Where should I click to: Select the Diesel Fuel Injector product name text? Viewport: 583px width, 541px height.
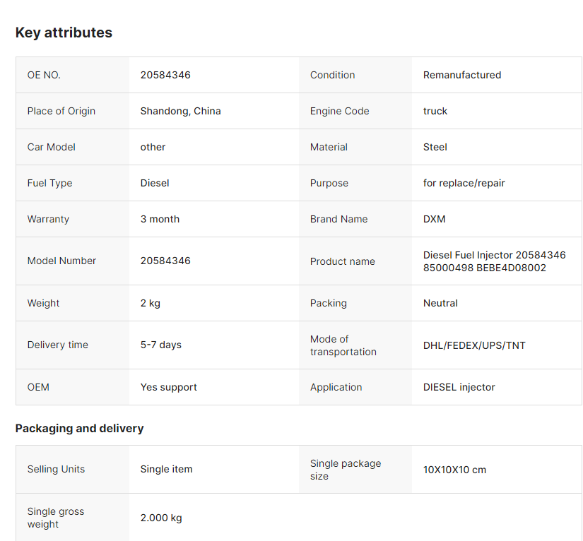click(x=494, y=261)
